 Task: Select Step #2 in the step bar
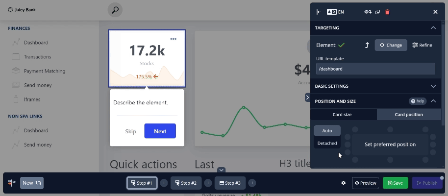[x=186, y=183]
